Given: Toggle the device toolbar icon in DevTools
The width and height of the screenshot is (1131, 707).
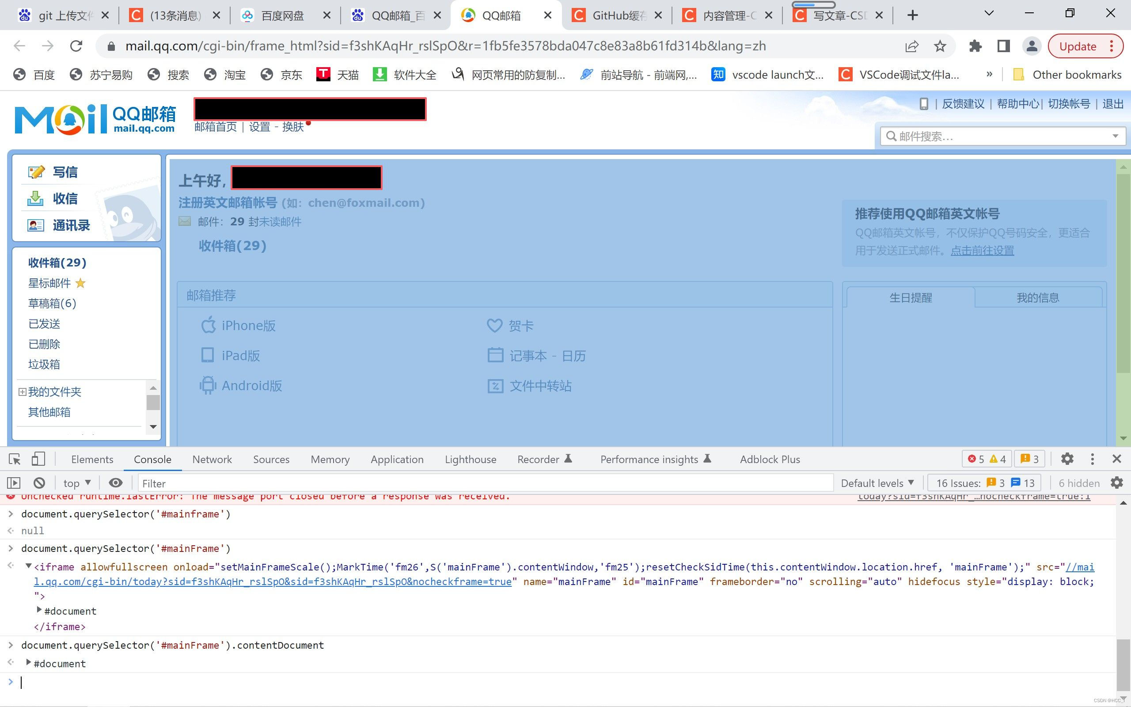Looking at the screenshot, I should (x=38, y=459).
